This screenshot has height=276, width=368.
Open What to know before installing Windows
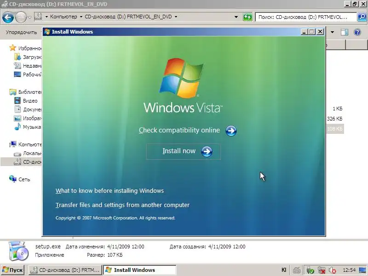click(109, 190)
